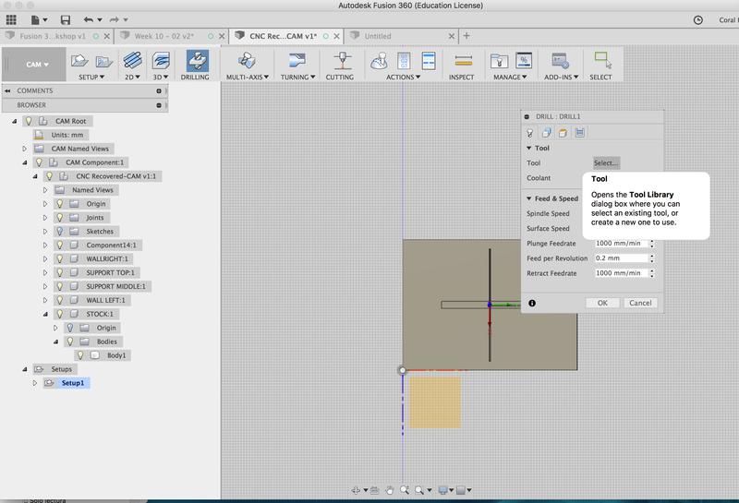The height and width of the screenshot is (503, 739).
Task: Click OK in the Drill dialog
Action: [602, 304]
